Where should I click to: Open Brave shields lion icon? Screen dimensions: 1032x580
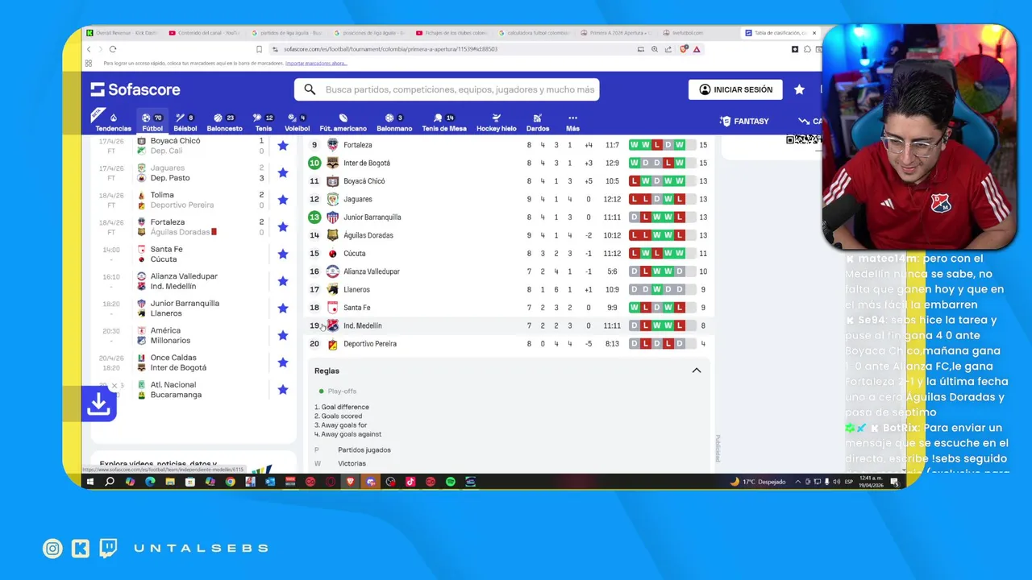click(685, 49)
